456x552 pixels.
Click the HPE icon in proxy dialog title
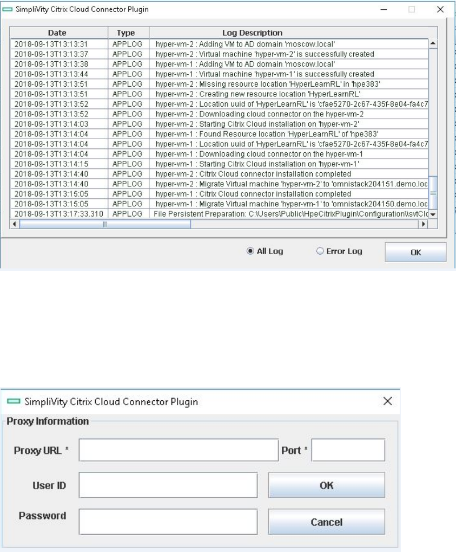(14, 401)
